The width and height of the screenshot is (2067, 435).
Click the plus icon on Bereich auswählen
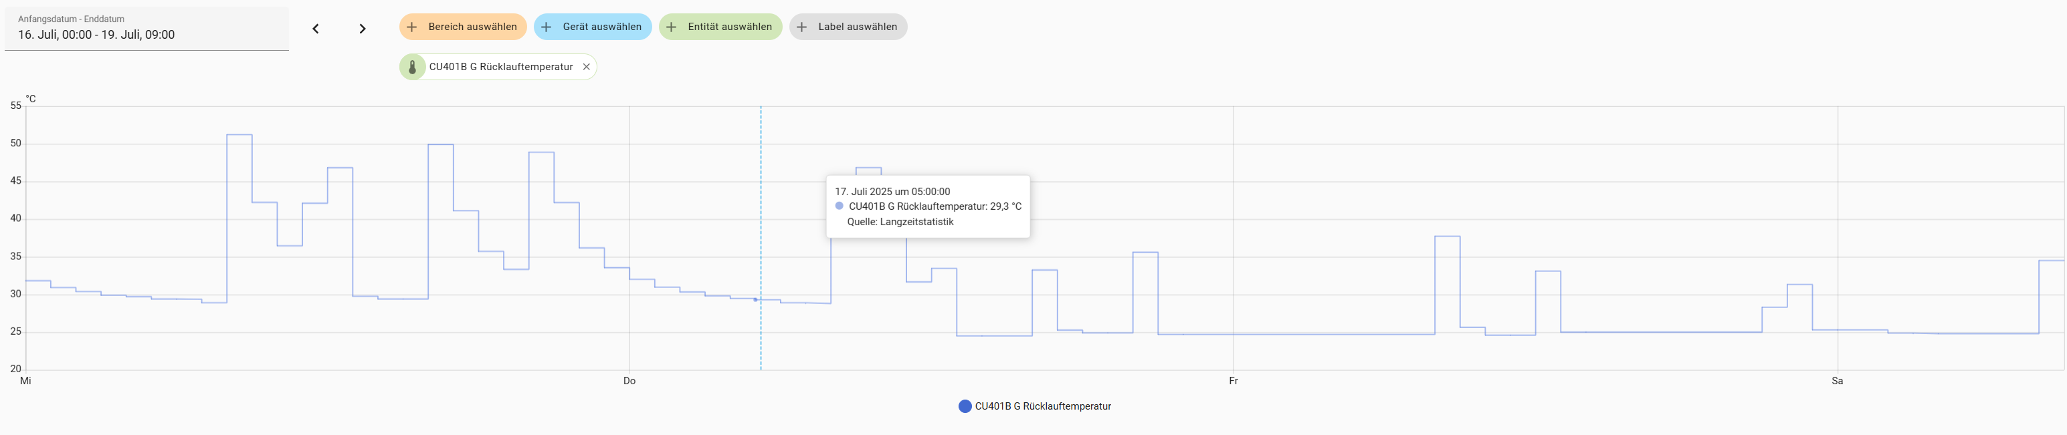(x=411, y=27)
